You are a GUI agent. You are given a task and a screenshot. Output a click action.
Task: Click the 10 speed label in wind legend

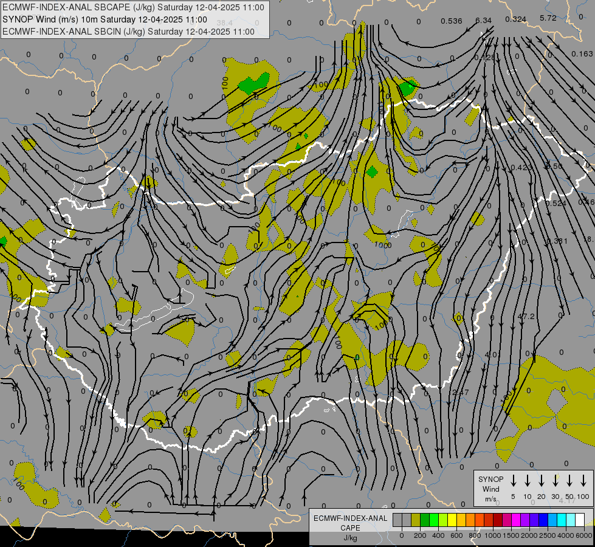click(528, 497)
